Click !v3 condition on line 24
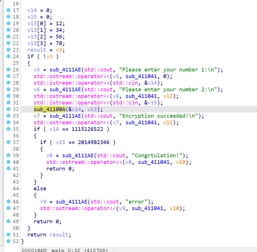This screenshot has height=252, width=257. coord(48,57)
